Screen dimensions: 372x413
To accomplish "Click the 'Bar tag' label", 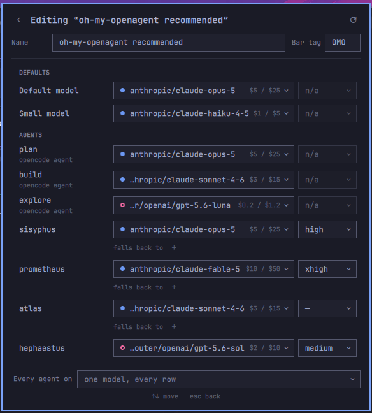I will pos(306,43).
